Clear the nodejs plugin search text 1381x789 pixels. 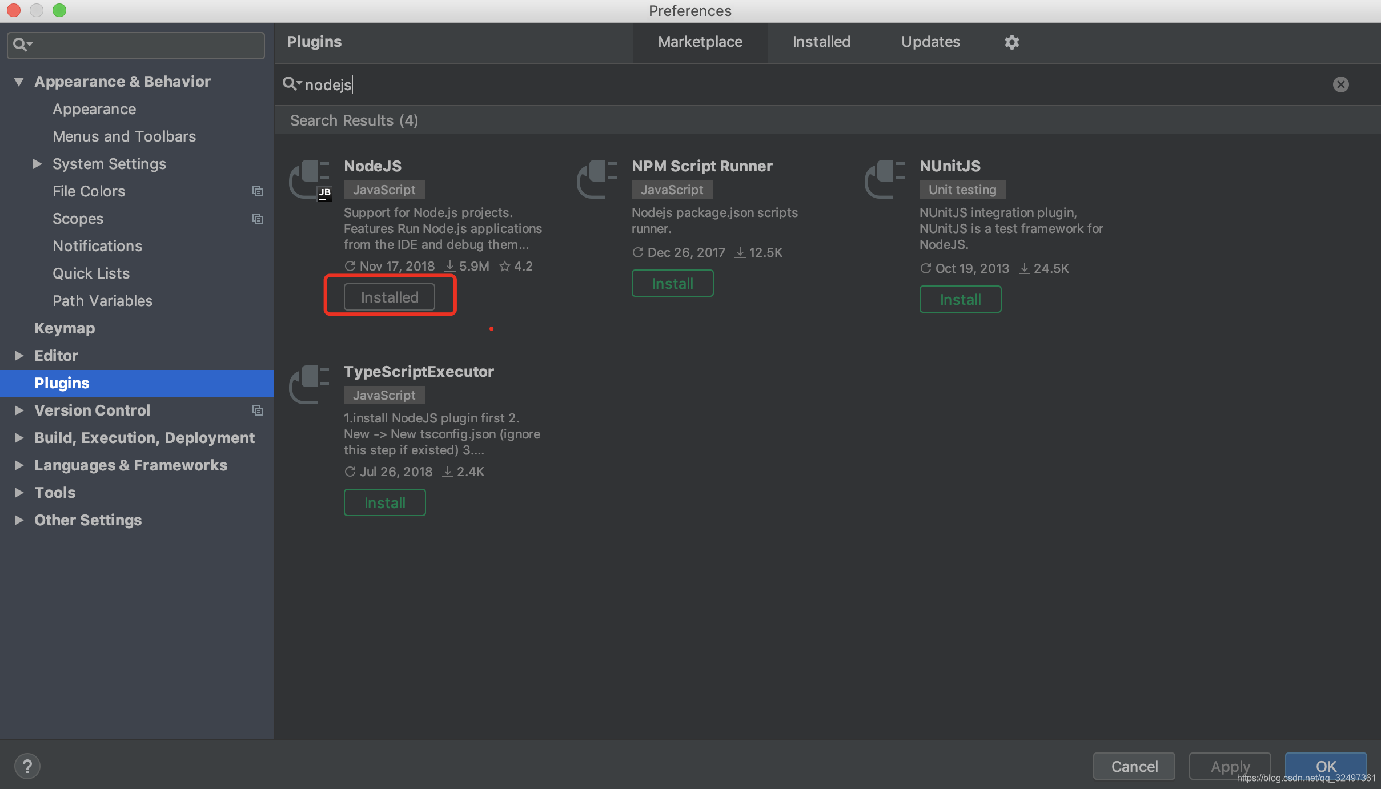(1340, 84)
